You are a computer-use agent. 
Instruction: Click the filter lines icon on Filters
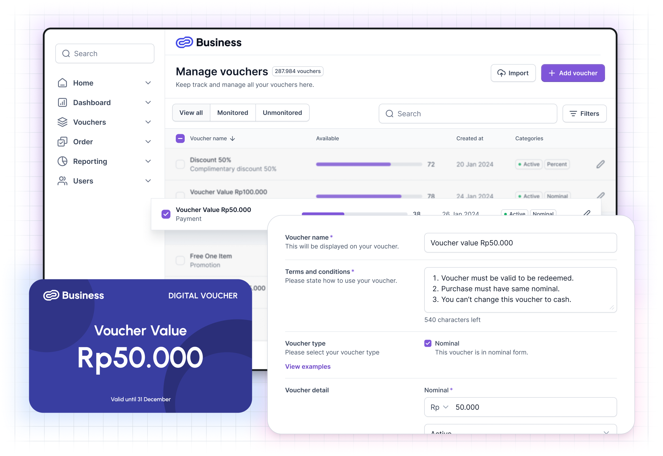click(573, 113)
